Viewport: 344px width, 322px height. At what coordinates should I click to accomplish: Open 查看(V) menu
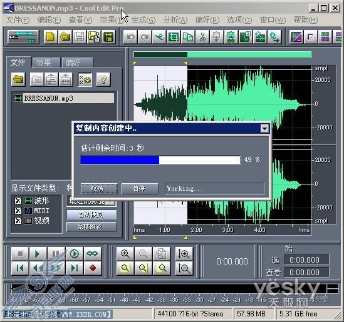click(x=80, y=20)
